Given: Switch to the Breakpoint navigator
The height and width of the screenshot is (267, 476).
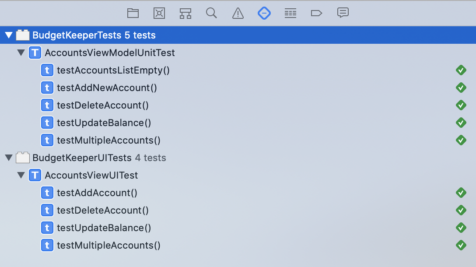Looking at the screenshot, I should coord(316,13).
